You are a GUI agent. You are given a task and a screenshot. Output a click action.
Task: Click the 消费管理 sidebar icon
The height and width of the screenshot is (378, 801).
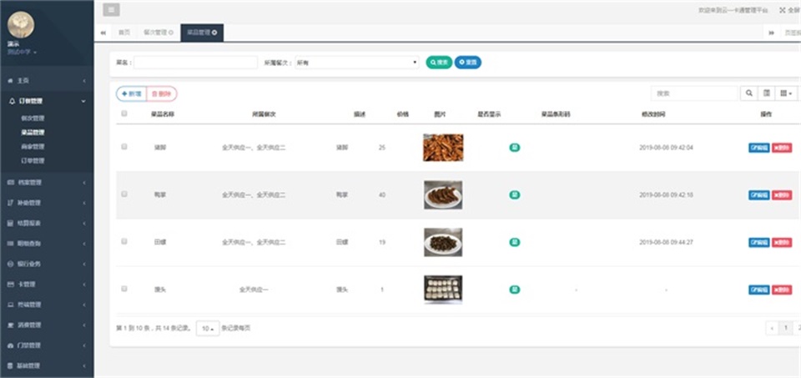(x=11, y=325)
